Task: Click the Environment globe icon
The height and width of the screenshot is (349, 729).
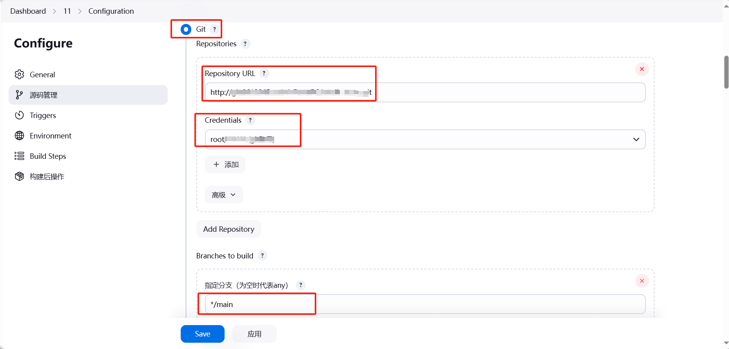Action: point(19,136)
